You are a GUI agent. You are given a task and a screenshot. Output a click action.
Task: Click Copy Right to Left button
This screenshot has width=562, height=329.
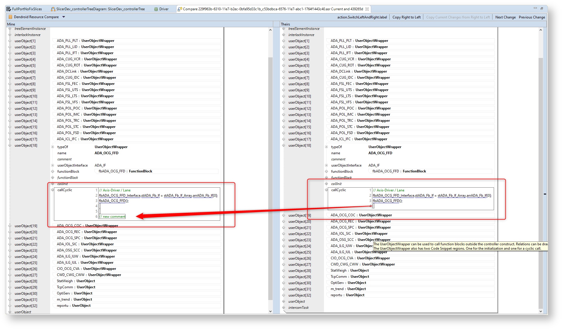[406, 17]
